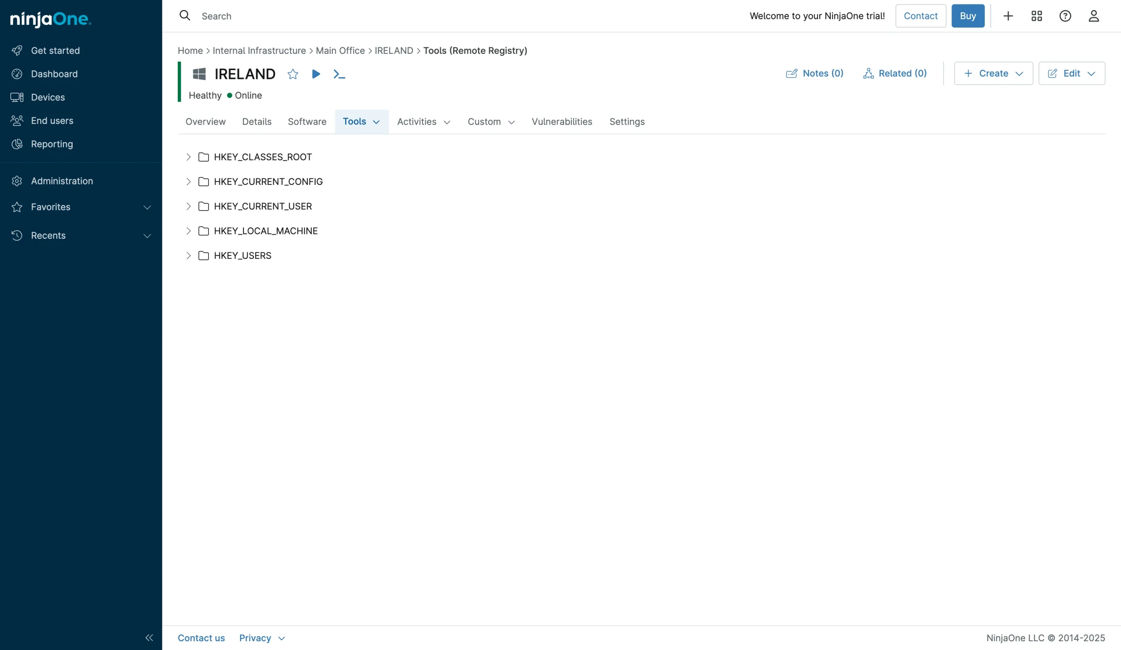Expand the HKEY_CURRENT_USER registry key
Screen dimensions: 1121x650
pyautogui.click(x=188, y=206)
